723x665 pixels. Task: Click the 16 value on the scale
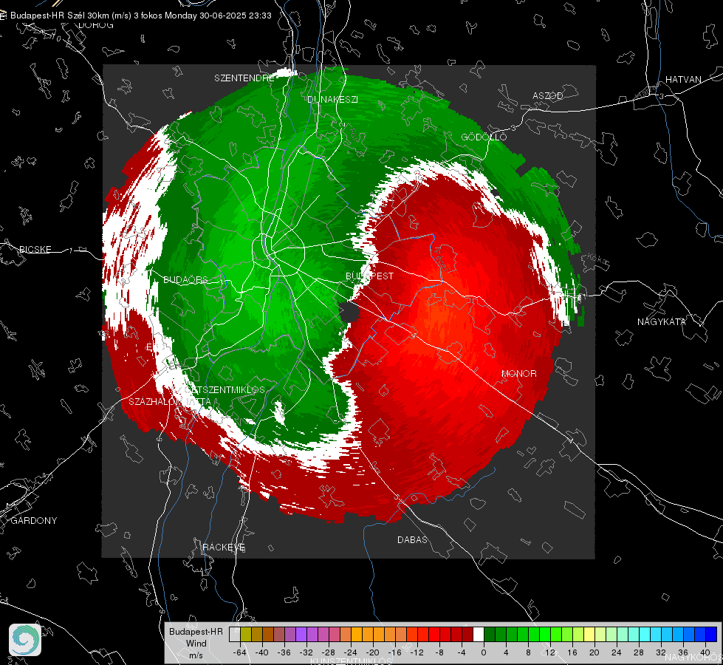[572, 652]
